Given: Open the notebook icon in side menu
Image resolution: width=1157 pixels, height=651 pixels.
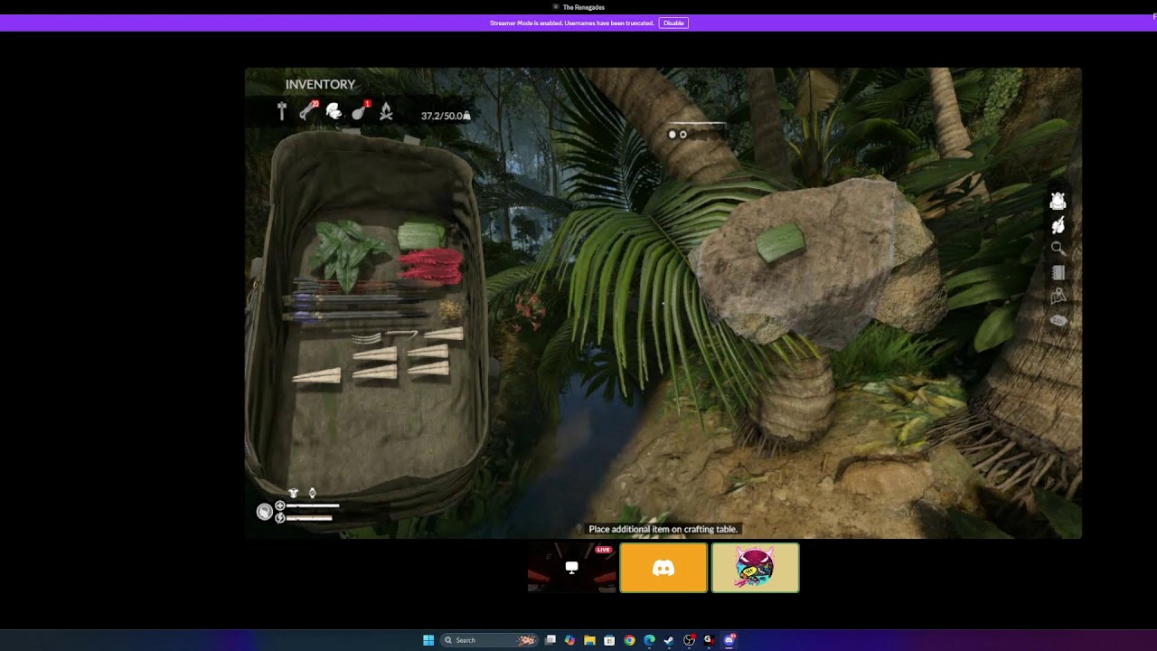Looking at the screenshot, I should click(1058, 272).
